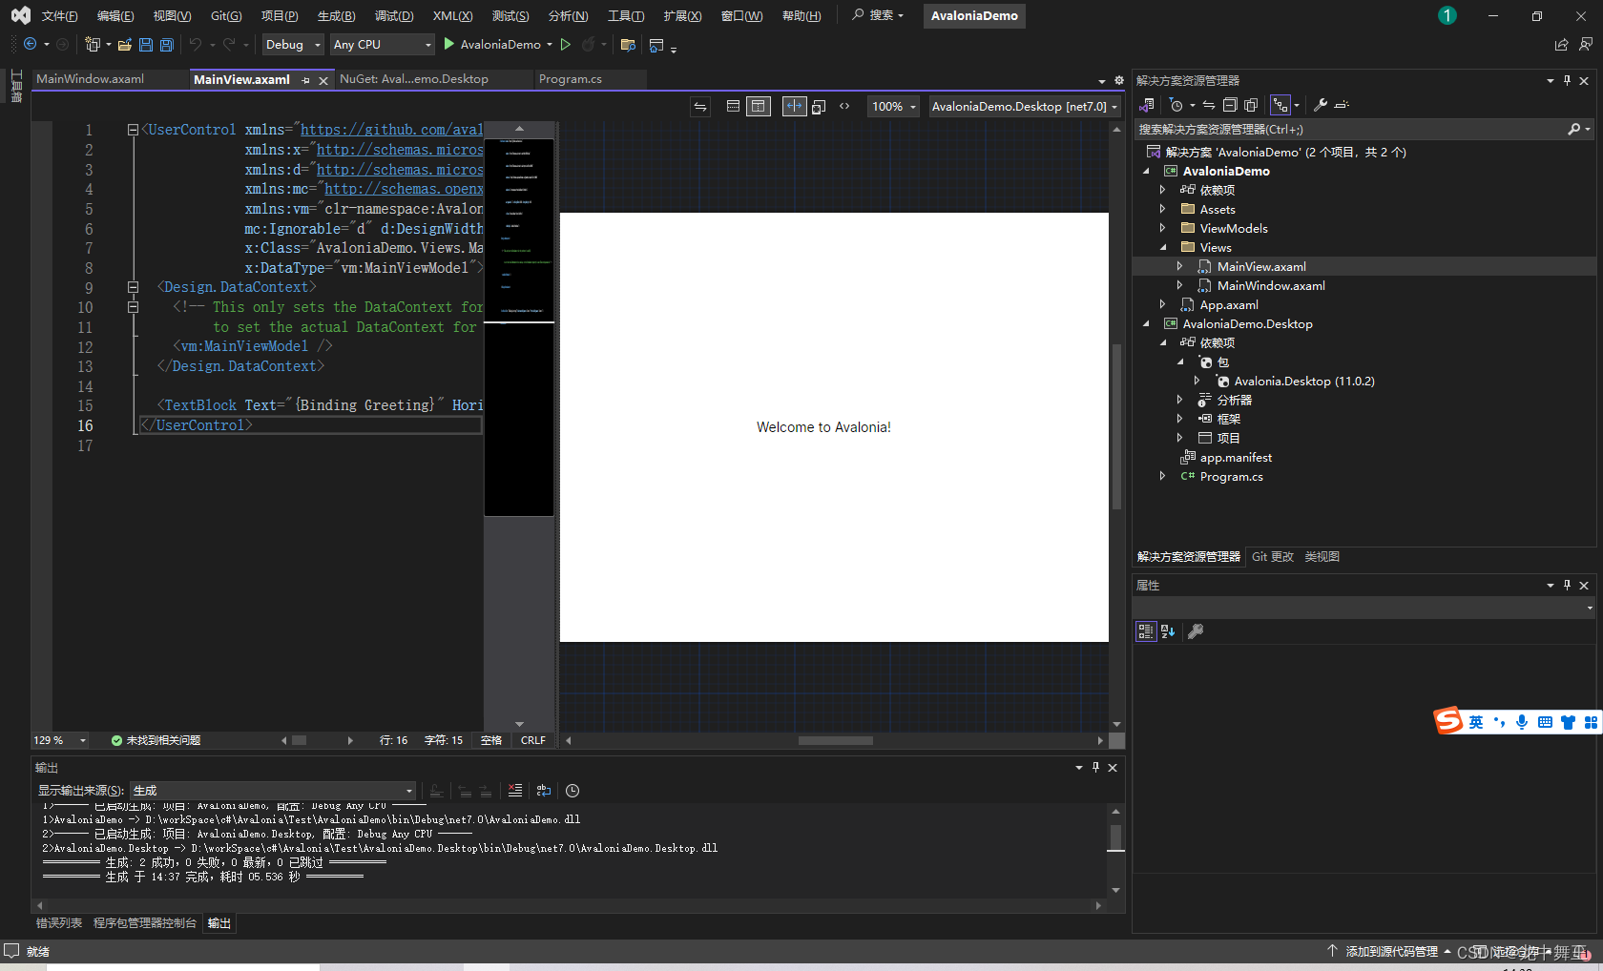Viewport: 1603px width, 971px height.
Task: Open the 显示输出来源 output source dropdown
Action: pyautogui.click(x=273, y=791)
